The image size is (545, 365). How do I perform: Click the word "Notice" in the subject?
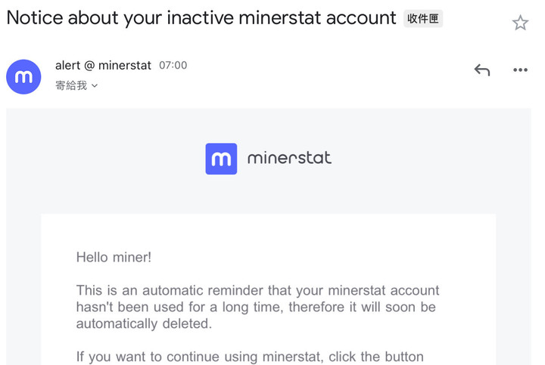tap(34, 17)
